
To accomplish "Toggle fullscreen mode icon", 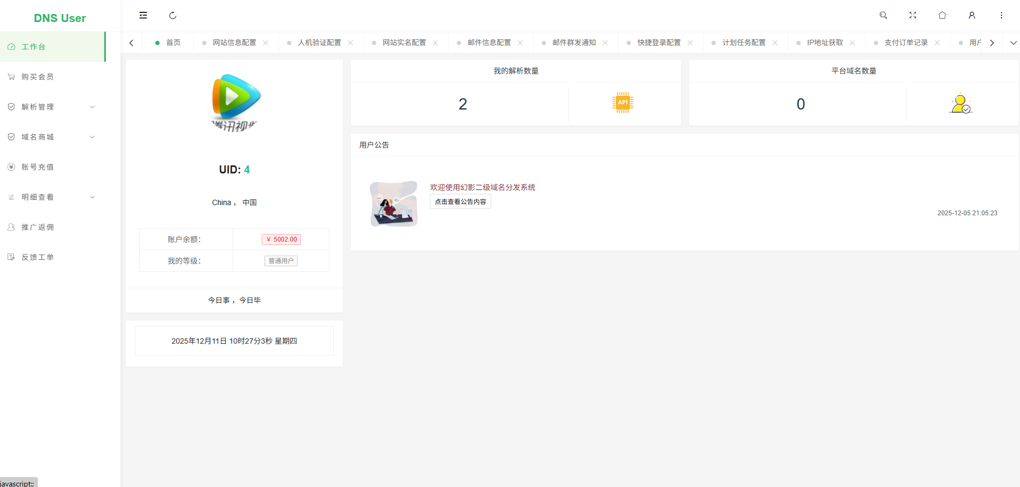I will pos(913,16).
